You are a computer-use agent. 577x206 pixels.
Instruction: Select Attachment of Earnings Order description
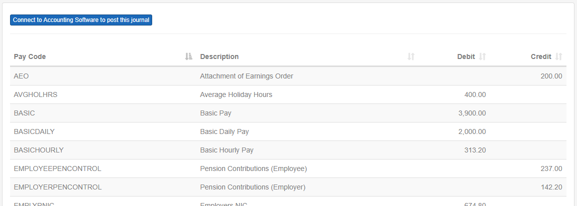tap(247, 76)
